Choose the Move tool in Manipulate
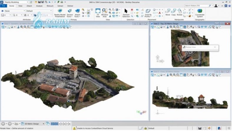232x131 pixels. [168, 12]
